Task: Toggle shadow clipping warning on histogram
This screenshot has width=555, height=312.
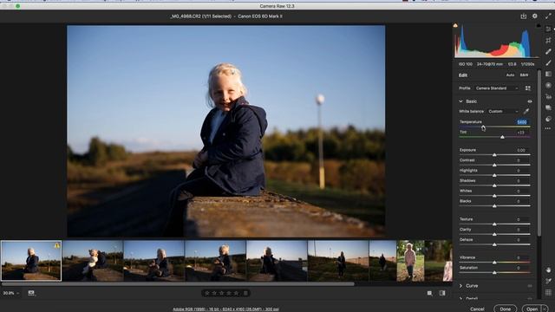Action: coord(455,25)
